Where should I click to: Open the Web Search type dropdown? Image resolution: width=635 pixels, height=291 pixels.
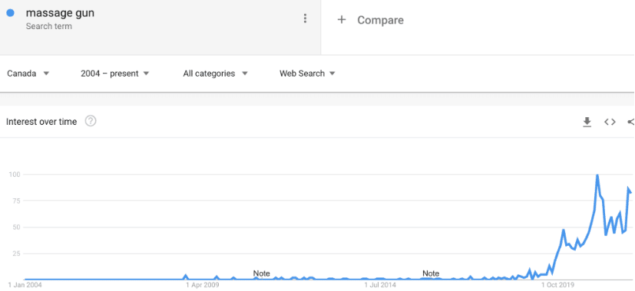point(307,74)
